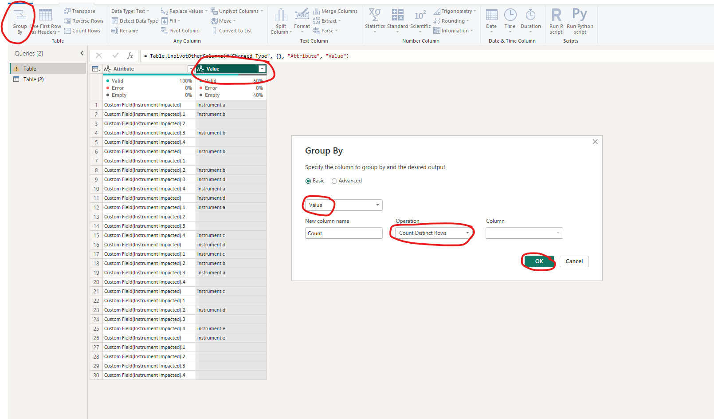Click the Group By ribbon icon

point(20,15)
